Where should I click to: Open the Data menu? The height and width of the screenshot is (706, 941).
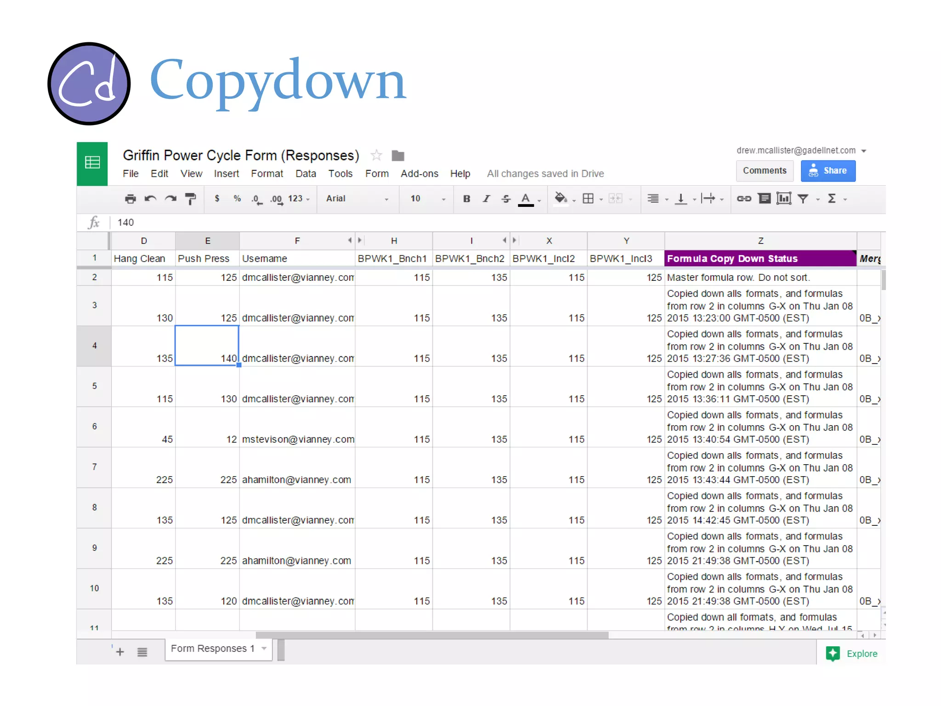(x=306, y=174)
